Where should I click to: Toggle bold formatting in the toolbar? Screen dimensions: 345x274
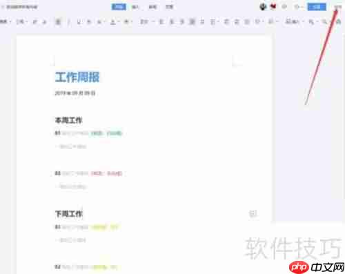pos(58,22)
